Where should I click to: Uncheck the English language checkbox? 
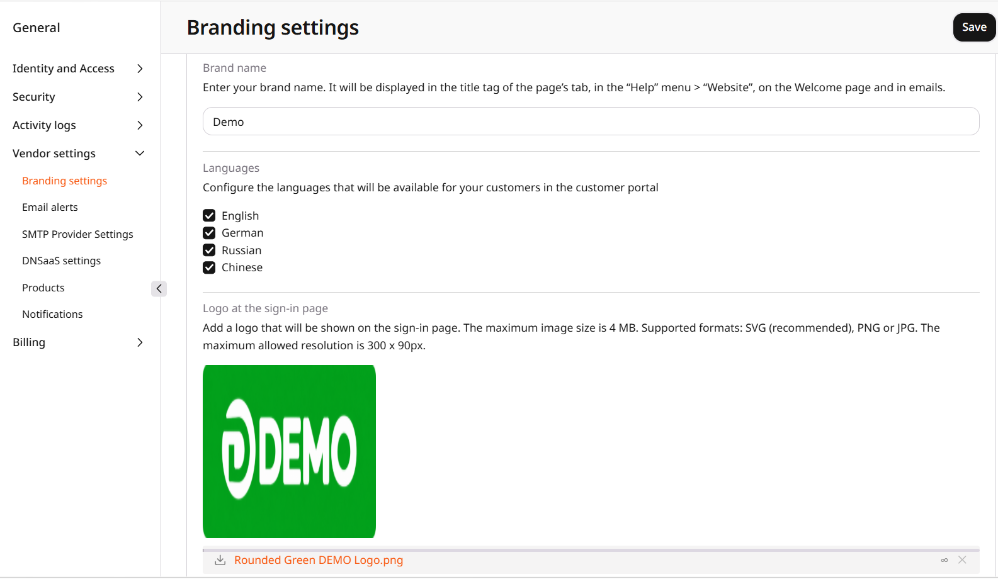tap(209, 215)
